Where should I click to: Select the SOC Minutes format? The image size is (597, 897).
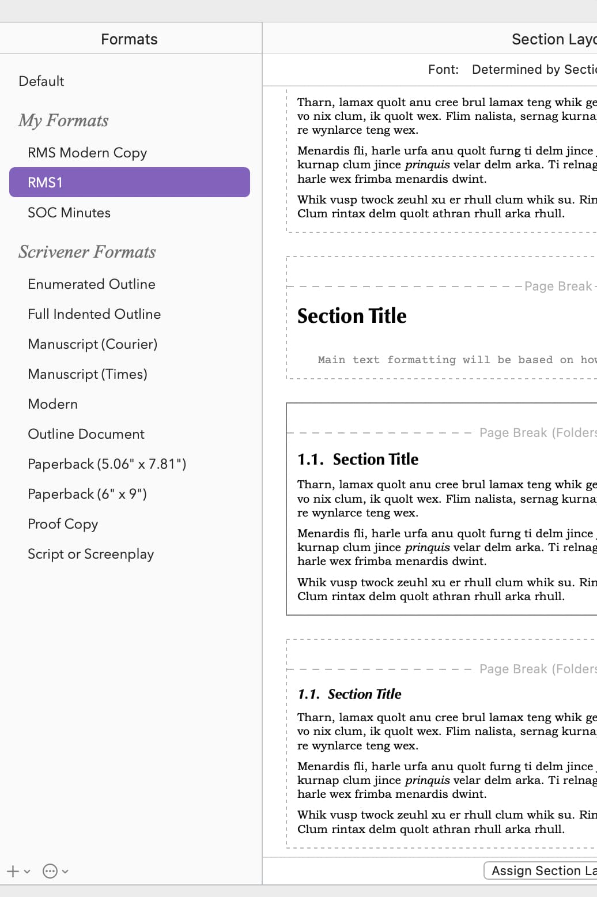69,213
